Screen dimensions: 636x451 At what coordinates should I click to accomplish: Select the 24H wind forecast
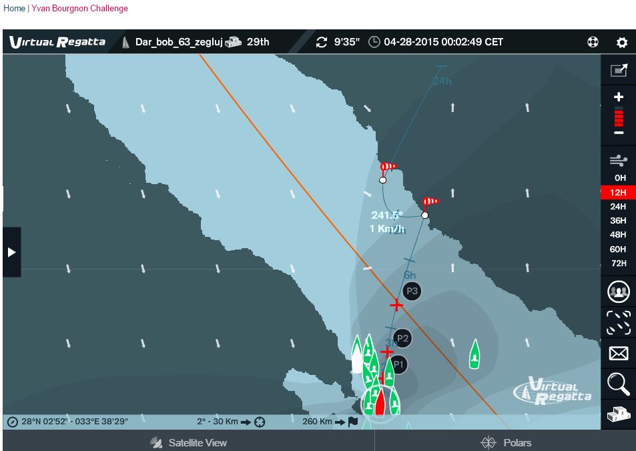click(619, 206)
